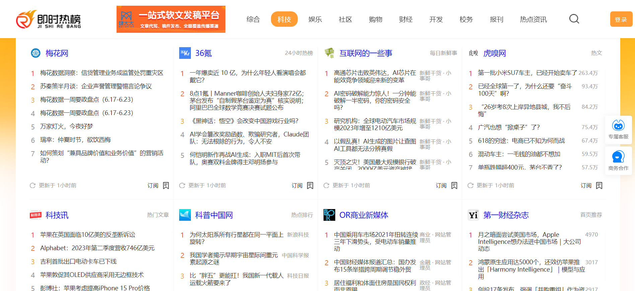This screenshot has width=635, height=291.
Task: Open the 科普中国网 section title link
Action: click(214, 215)
